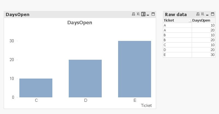Maximize the Raw data table
This screenshot has height=114, width=219.
[x=213, y=14]
